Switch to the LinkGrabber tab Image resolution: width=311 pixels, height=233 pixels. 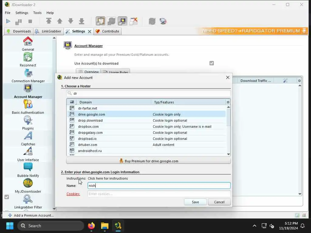pyautogui.click(x=48, y=31)
